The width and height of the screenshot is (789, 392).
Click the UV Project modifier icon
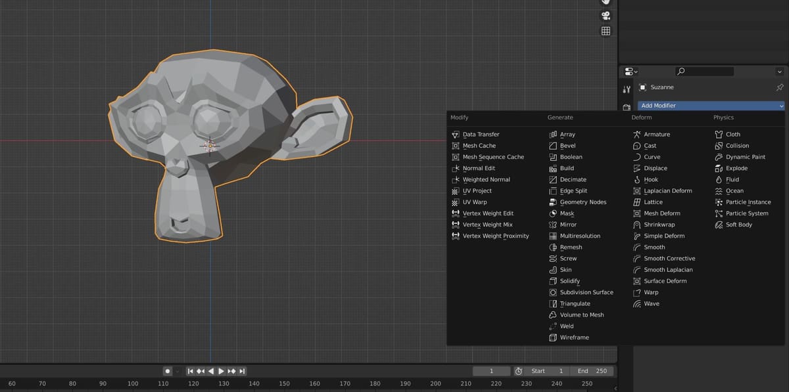456,191
